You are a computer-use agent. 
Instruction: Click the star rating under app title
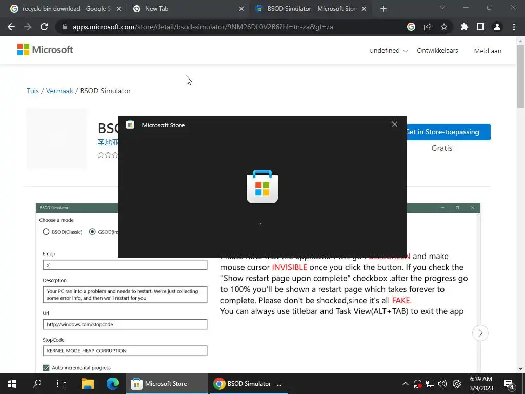click(x=108, y=155)
